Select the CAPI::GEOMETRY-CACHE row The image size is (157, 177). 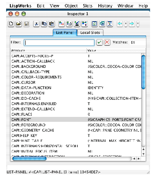[76, 130]
